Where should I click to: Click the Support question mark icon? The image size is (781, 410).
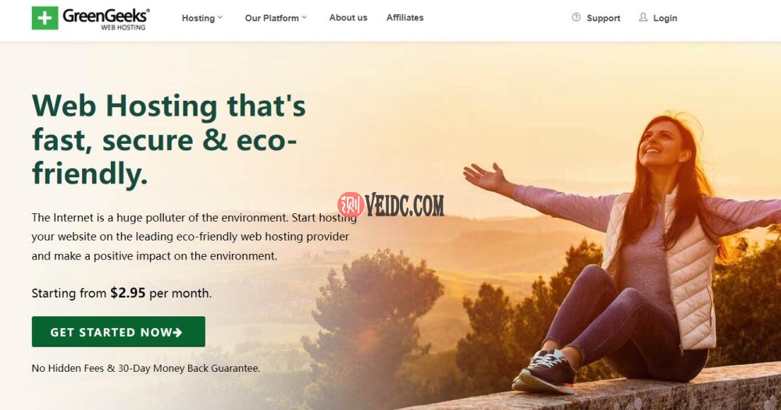(576, 17)
